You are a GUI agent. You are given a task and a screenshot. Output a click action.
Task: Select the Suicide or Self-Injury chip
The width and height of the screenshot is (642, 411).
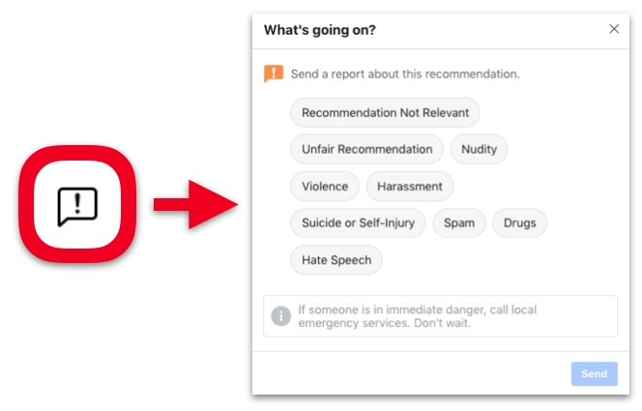point(358,223)
